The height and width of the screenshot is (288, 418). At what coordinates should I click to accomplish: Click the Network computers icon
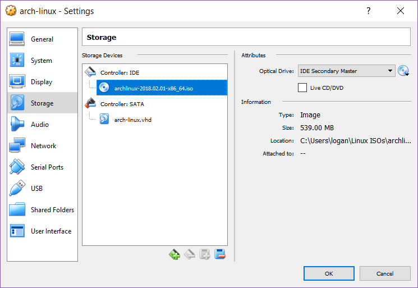pyautogui.click(x=17, y=145)
